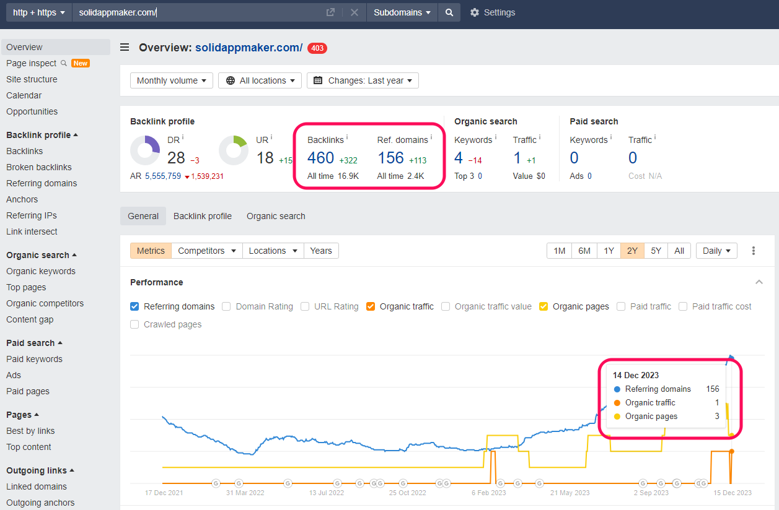Open Monthly volume dropdown
Viewport: 779px width, 510px height.
pyautogui.click(x=172, y=80)
